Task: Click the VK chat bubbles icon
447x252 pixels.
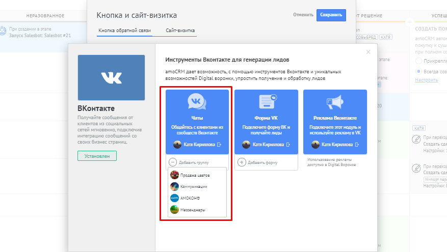Action: click(x=197, y=101)
